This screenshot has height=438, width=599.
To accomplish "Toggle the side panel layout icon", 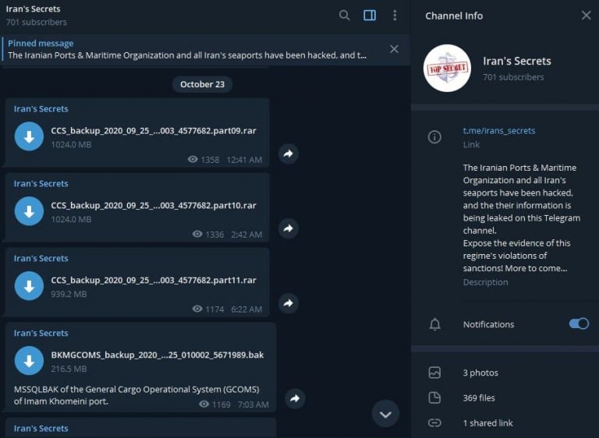I will (x=370, y=16).
